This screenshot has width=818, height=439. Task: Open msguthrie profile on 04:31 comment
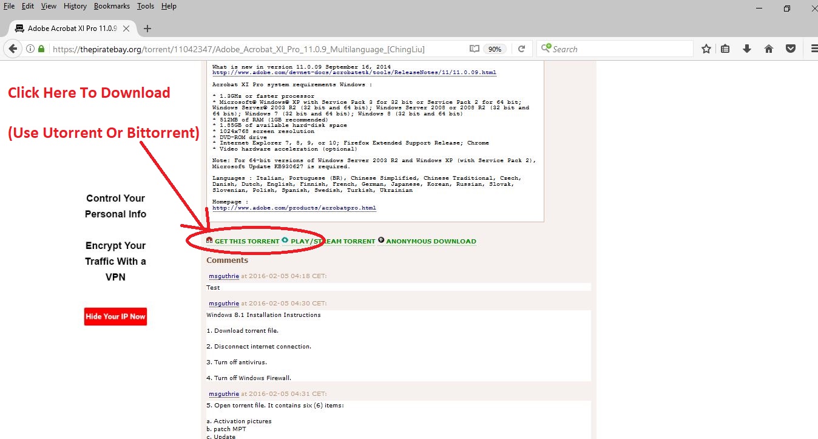pos(224,393)
